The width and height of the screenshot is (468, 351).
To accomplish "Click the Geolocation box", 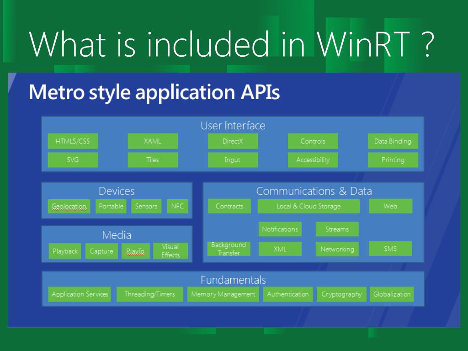I will coord(69,206).
